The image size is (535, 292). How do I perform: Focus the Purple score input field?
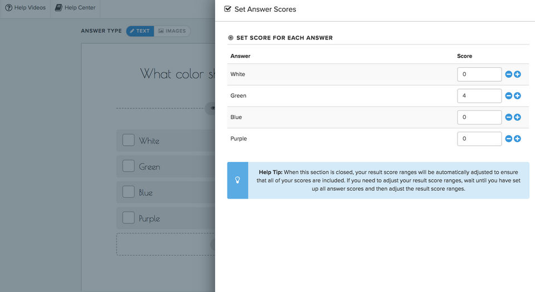point(479,138)
